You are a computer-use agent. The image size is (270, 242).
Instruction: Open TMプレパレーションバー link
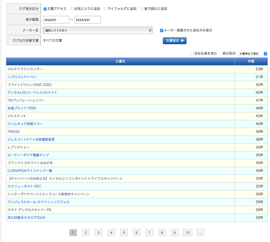[x=26, y=100]
